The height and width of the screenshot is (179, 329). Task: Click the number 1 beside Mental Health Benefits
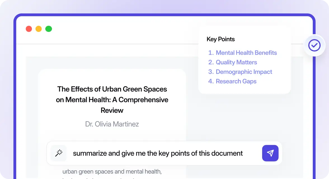tap(211, 53)
